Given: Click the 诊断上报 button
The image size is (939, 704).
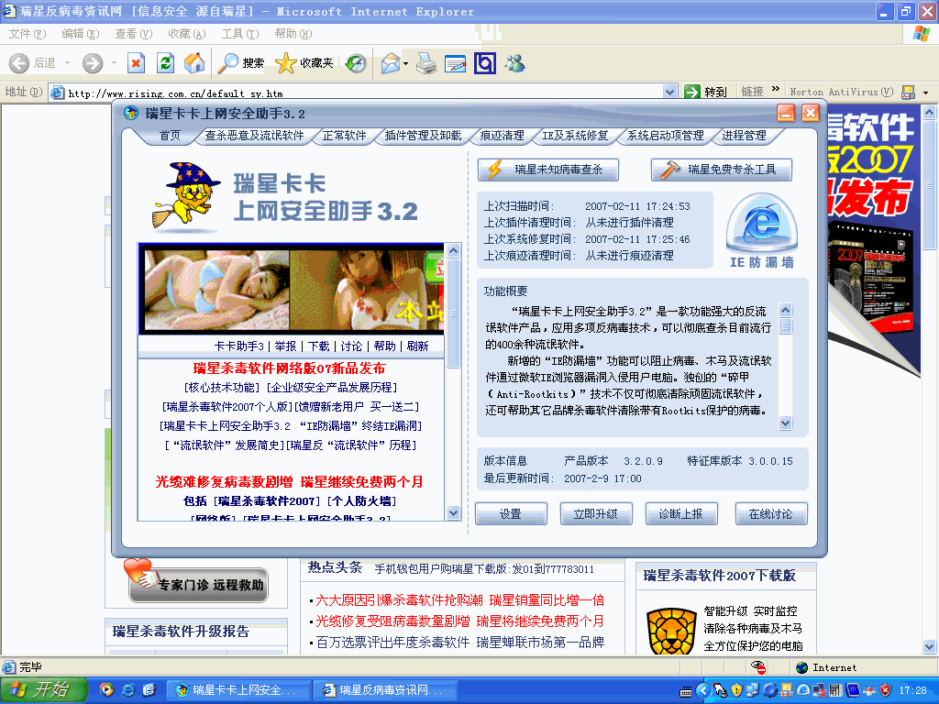Looking at the screenshot, I should pos(681,514).
